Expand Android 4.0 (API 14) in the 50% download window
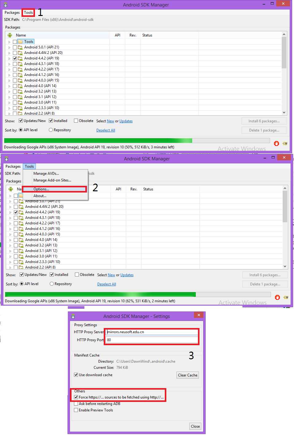 pos(9,86)
